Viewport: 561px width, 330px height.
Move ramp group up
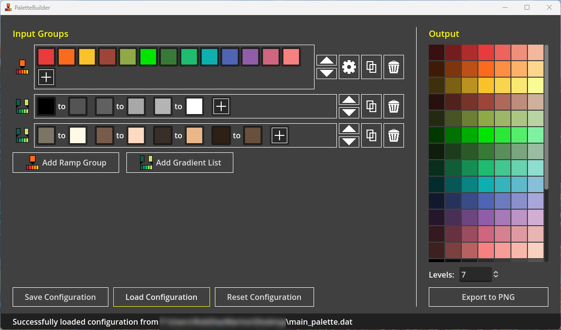click(327, 60)
